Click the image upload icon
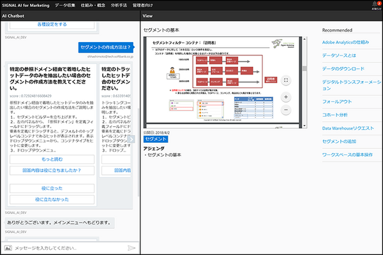The image size is (383, 255). click(8, 247)
